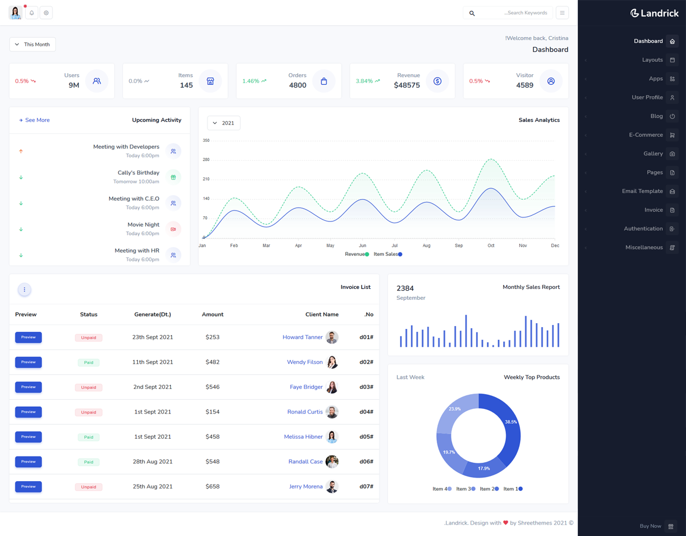
Task: Click the Orders shopping bag icon
Action: pyautogui.click(x=324, y=81)
